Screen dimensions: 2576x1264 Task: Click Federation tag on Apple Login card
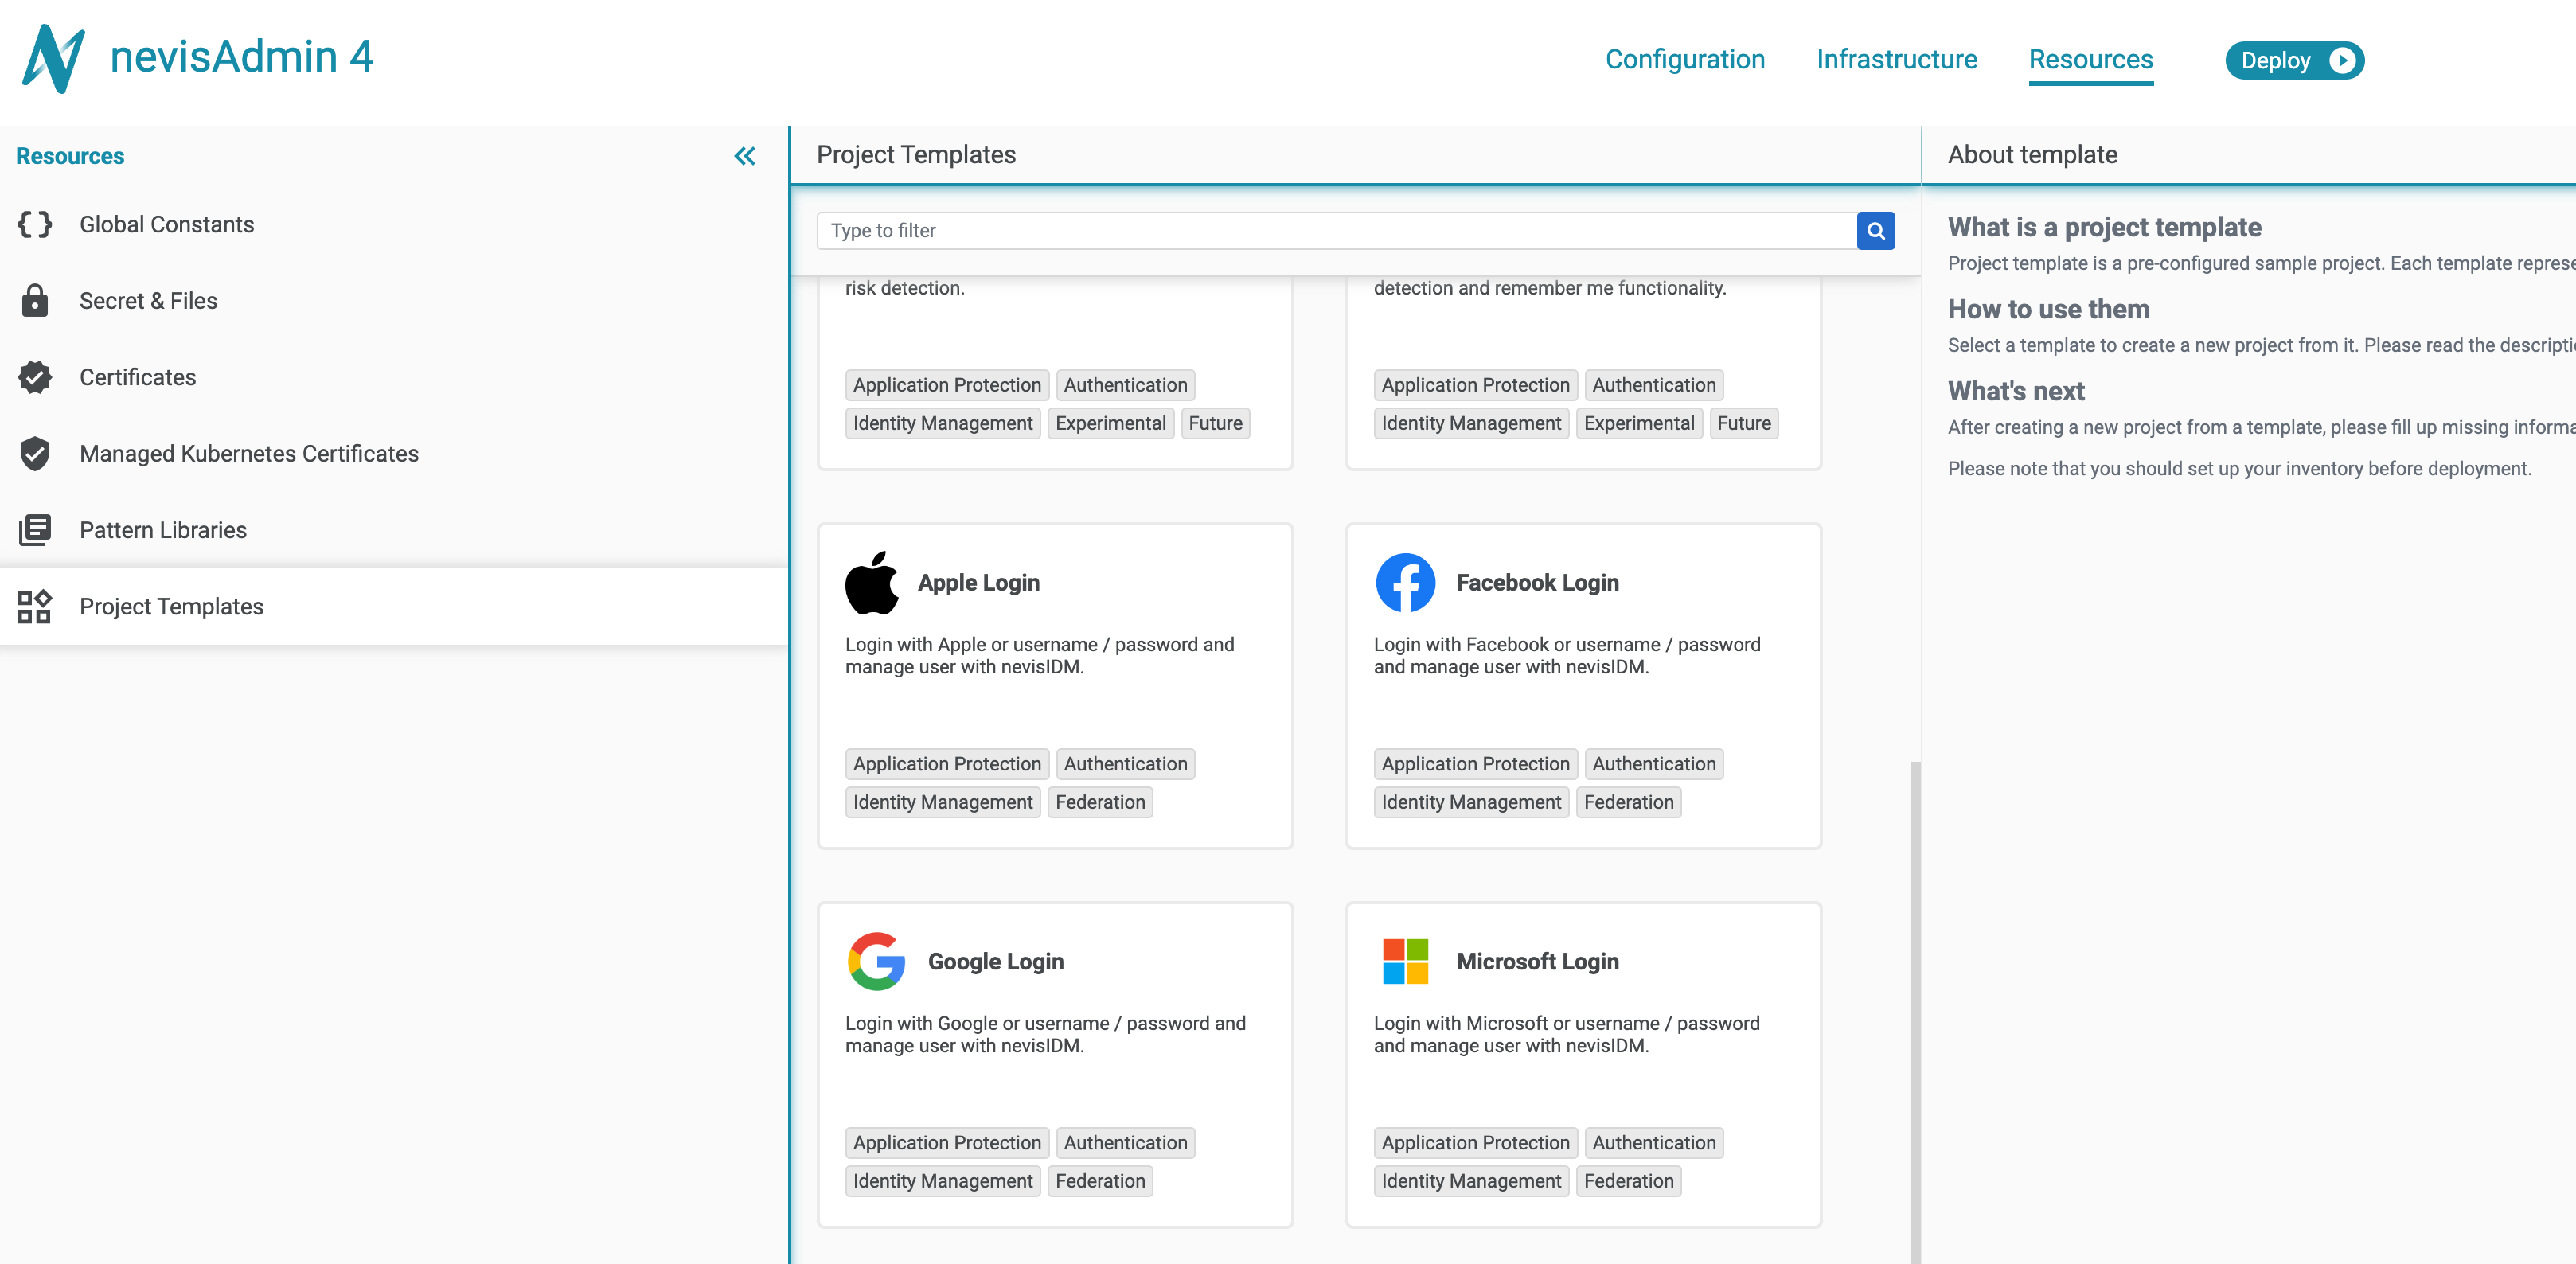click(1100, 802)
